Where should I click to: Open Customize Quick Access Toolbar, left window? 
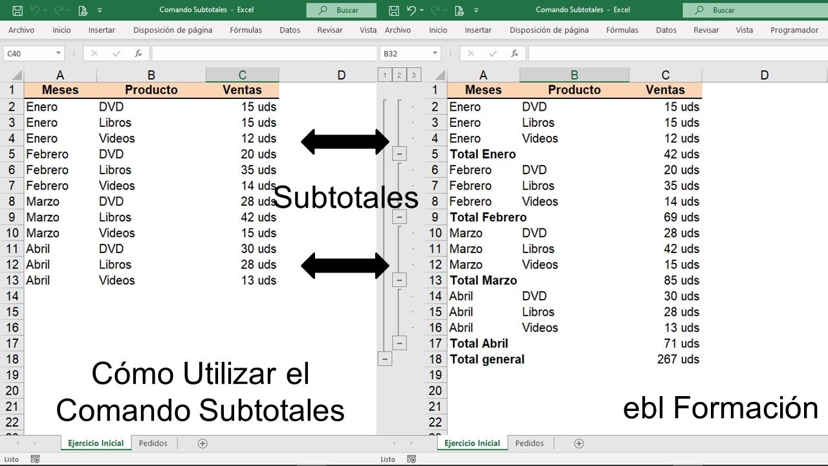[99, 10]
